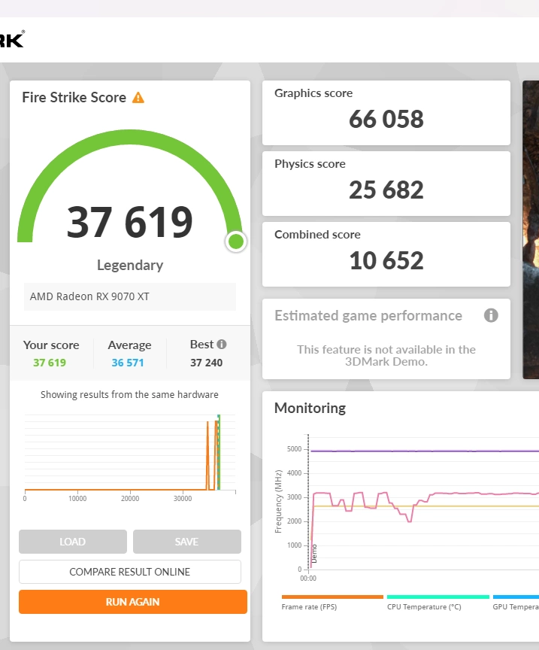The height and width of the screenshot is (650, 539).
Task: Toggle the GPU Temperature legend series
Action: coord(516,606)
